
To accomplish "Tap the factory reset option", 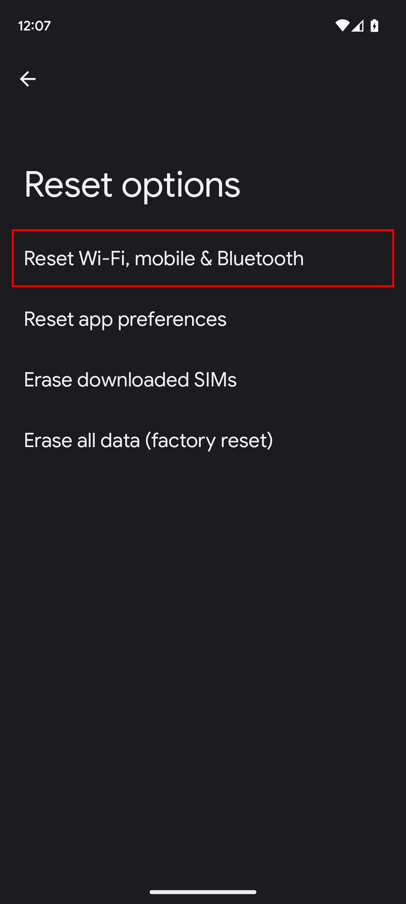I will (203, 440).
